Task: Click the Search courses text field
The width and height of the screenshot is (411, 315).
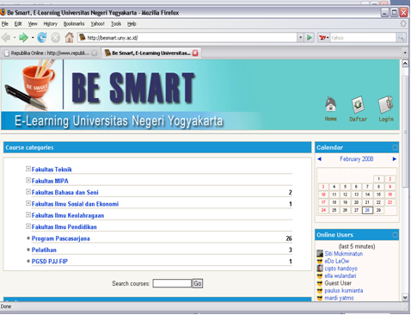Action: 172,283
